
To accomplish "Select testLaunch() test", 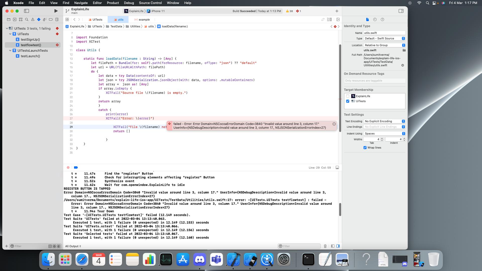I will coord(30,56).
